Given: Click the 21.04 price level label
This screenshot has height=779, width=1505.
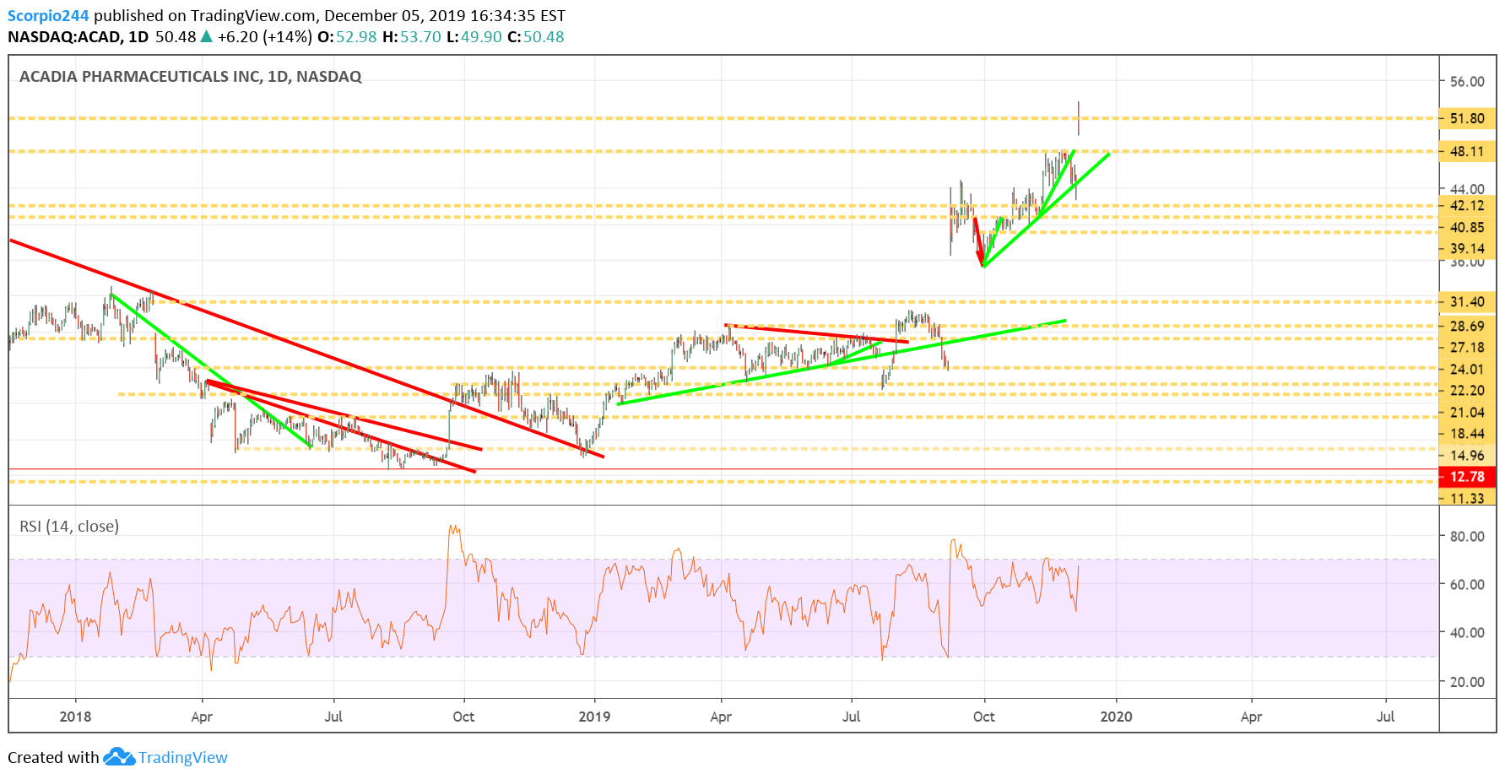Looking at the screenshot, I should tap(1467, 412).
